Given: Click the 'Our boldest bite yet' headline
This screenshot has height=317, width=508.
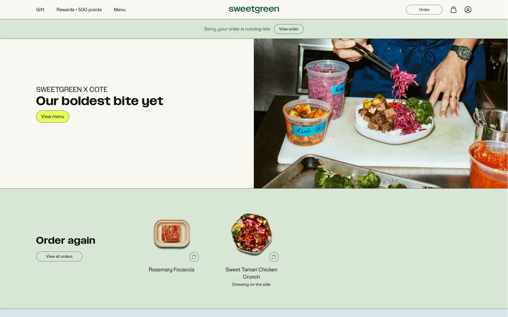Looking at the screenshot, I should pos(99,101).
